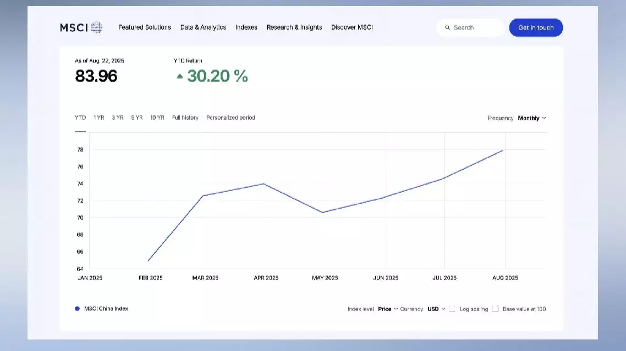Go to the Indexes menu
626x351 pixels.
[246, 27]
